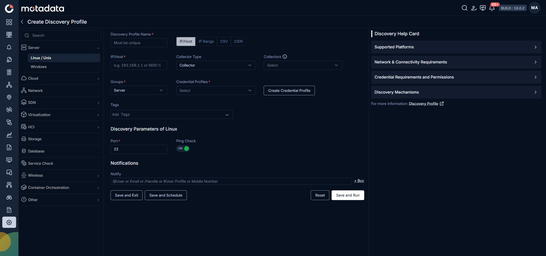The width and height of the screenshot is (546, 256).
Task: Expand the Virtualization category
Action: tap(60, 115)
